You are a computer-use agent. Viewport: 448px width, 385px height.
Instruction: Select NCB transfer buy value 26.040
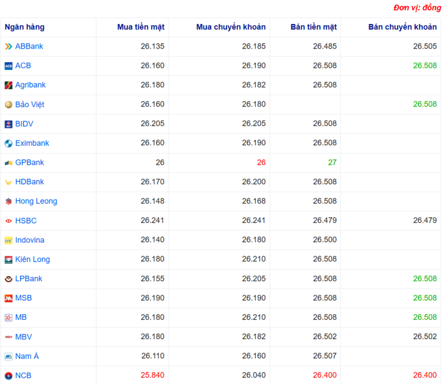click(254, 375)
